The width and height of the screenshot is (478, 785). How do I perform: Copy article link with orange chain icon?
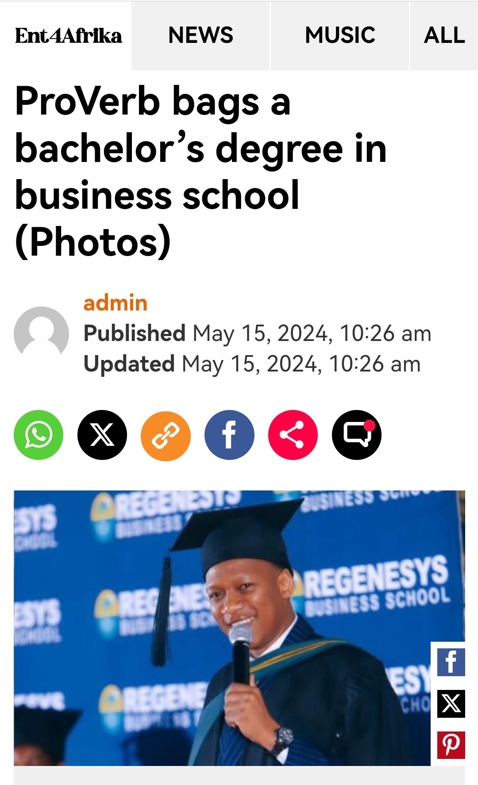click(x=166, y=435)
